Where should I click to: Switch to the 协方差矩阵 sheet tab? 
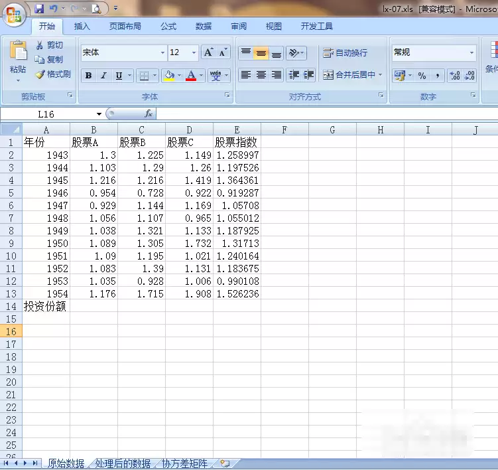pos(184,463)
